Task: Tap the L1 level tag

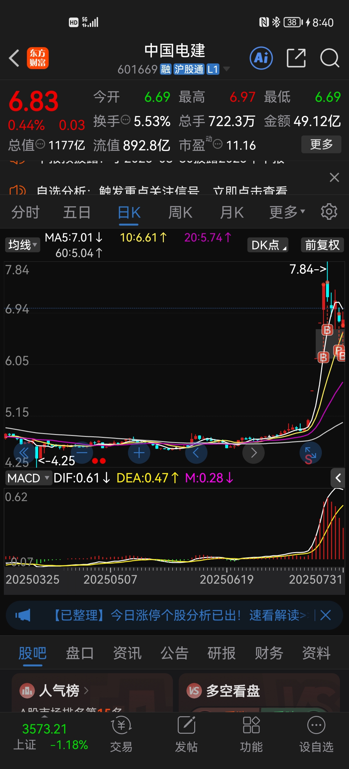Action: (x=213, y=69)
